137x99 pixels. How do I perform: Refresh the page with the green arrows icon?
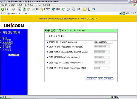click(x=24, y=9)
